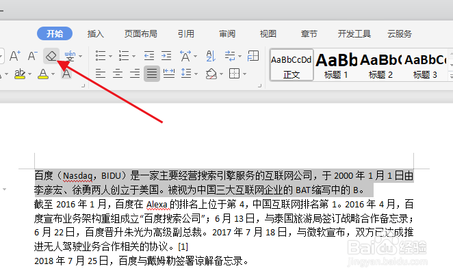Click the wén phonetic guide icon
This screenshot has height=277, width=453.
coord(70,56)
